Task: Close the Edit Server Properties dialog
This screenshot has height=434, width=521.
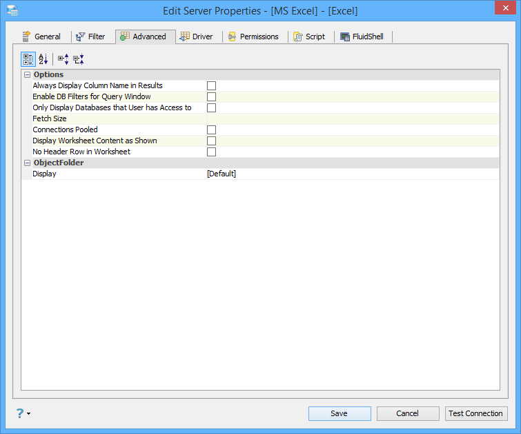Action: point(505,8)
